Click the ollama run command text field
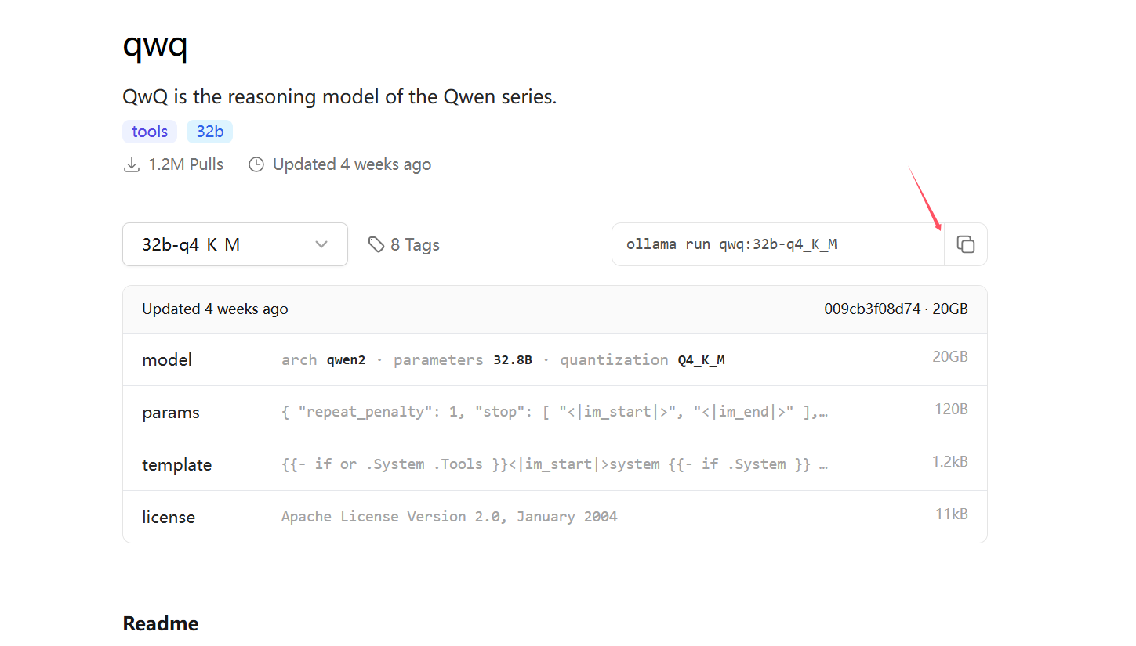 coord(778,244)
